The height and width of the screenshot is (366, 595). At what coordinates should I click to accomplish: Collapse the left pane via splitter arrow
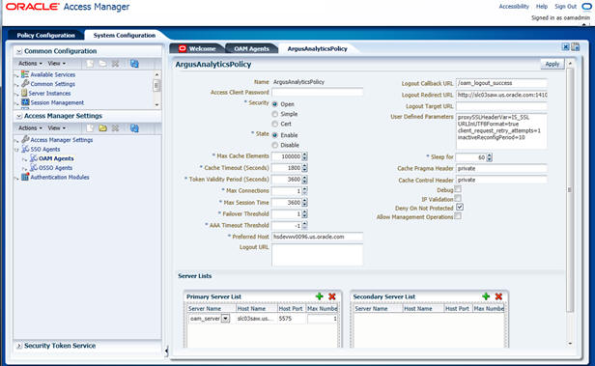point(166,351)
